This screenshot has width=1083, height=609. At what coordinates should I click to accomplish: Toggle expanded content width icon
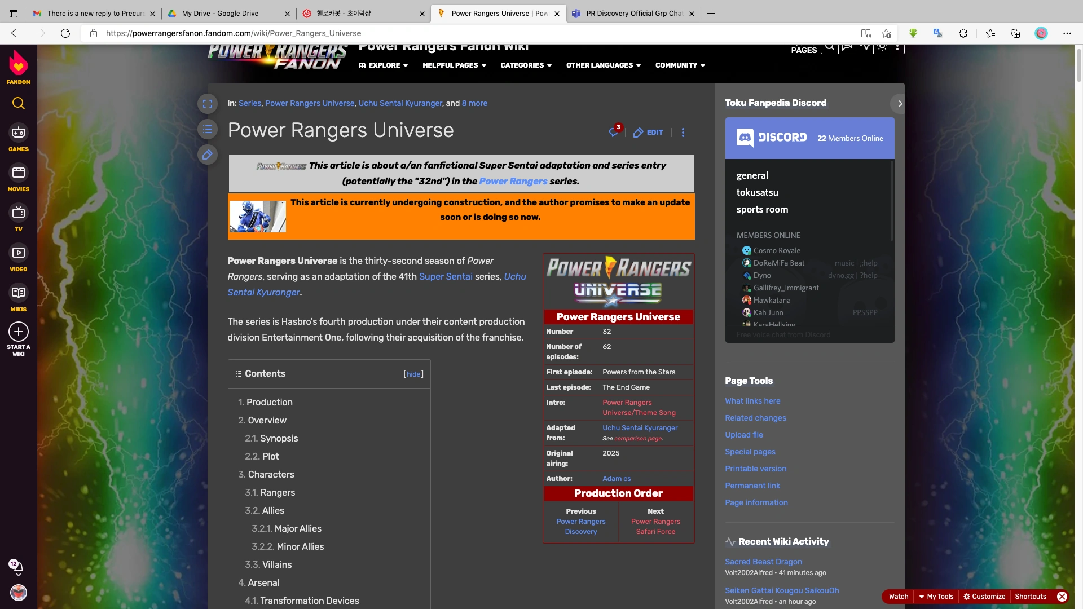point(208,104)
